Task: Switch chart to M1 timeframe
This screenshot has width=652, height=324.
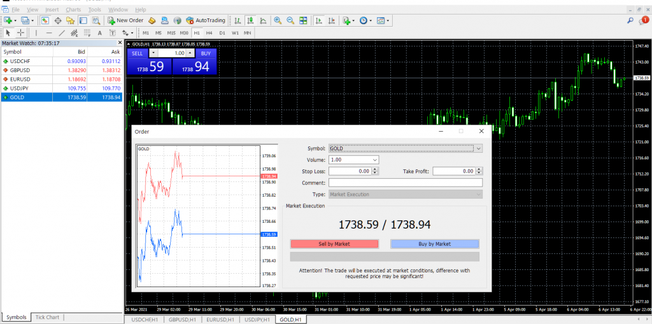Action: (x=146, y=33)
